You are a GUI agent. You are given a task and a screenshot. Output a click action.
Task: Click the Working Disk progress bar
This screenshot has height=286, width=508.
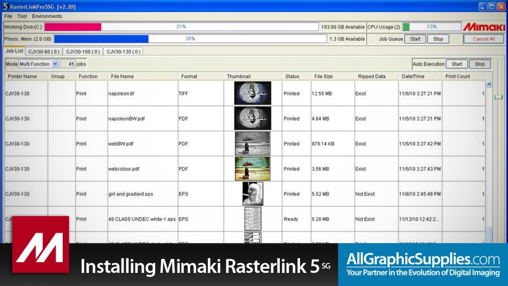point(181,27)
